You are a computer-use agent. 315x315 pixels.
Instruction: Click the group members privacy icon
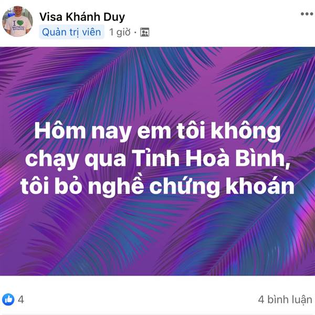tap(145, 32)
